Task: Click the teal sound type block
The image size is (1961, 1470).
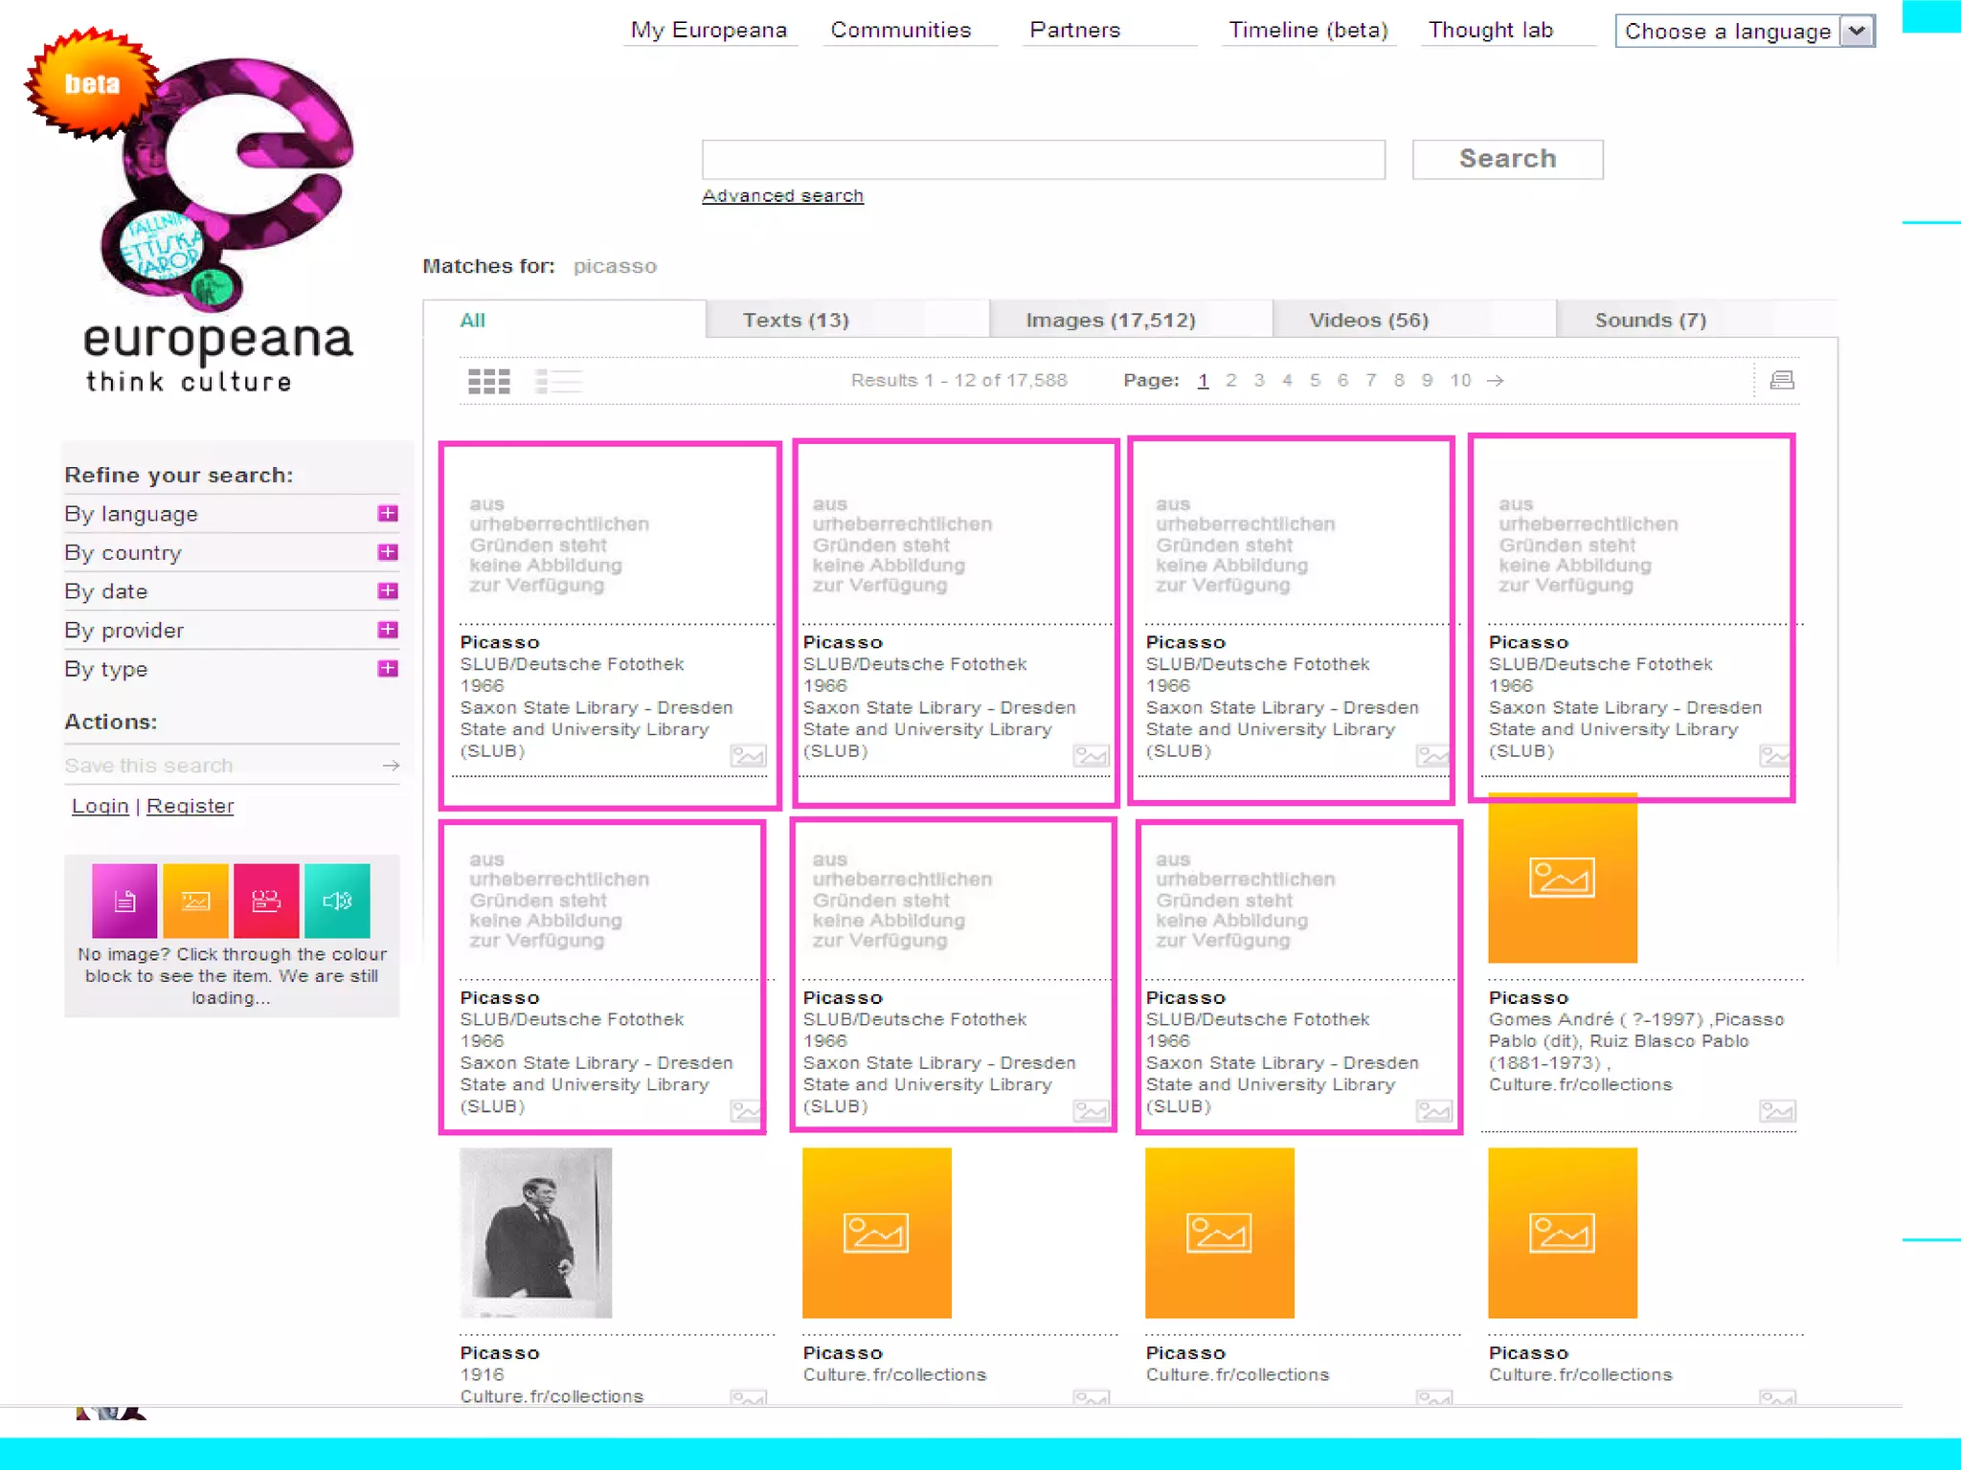Action: pyautogui.click(x=337, y=901)
